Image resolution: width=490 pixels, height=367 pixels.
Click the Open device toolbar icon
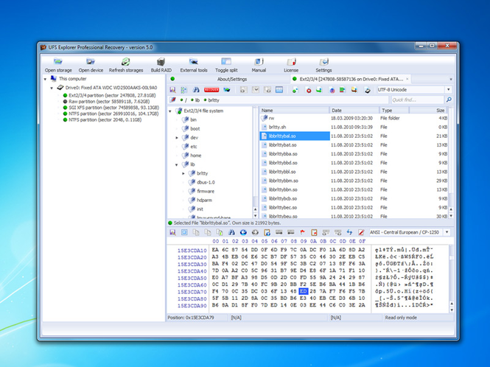point(91,62)
